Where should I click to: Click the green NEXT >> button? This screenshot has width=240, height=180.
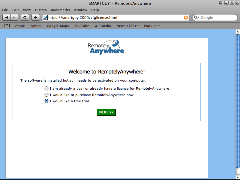(106, 112)
